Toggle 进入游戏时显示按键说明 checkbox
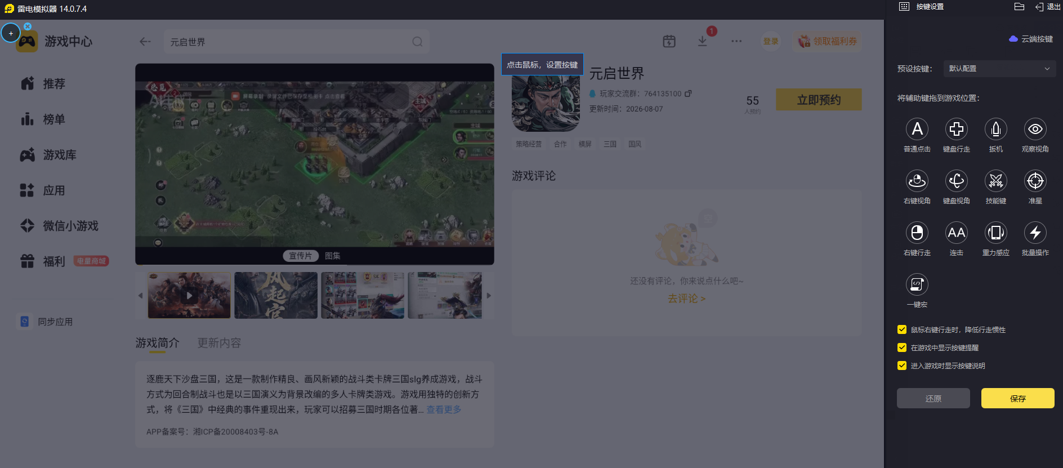The width and height of the screenshot is (1063, 468). 902,366
